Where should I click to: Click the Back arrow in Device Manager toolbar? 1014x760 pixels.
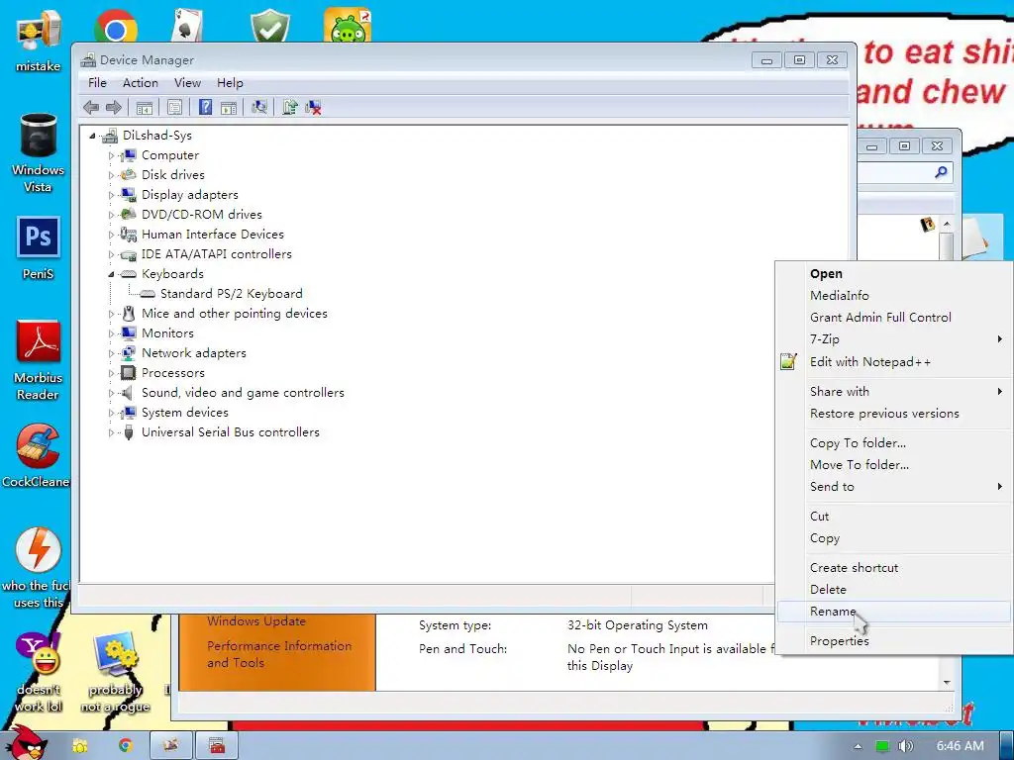[x=91, y=107]
